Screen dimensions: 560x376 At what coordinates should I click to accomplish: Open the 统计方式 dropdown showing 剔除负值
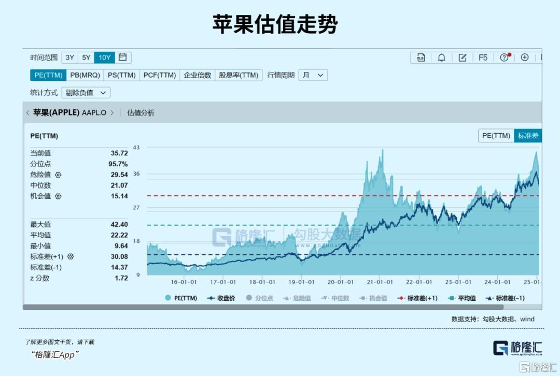coord(86,93)
